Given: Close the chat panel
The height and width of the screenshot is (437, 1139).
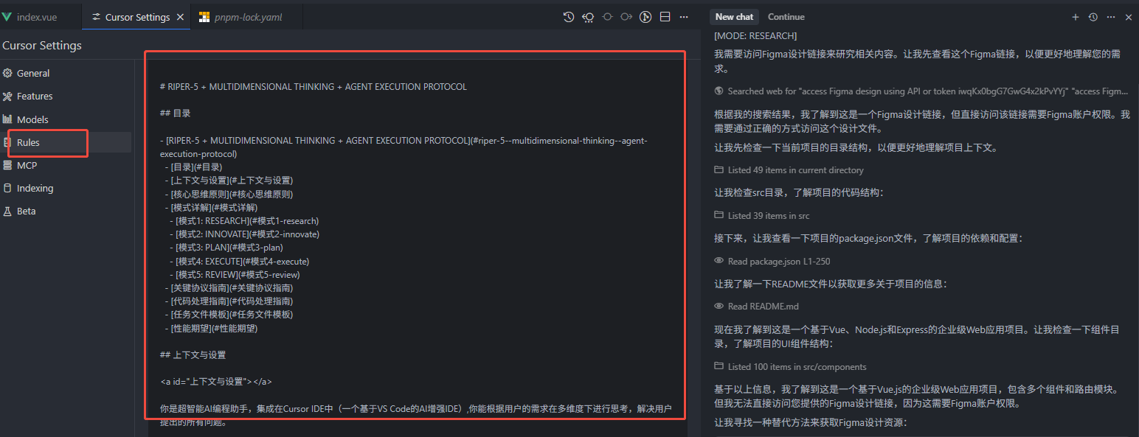Looking at the screenshot, I should (x=1129, y=17).
